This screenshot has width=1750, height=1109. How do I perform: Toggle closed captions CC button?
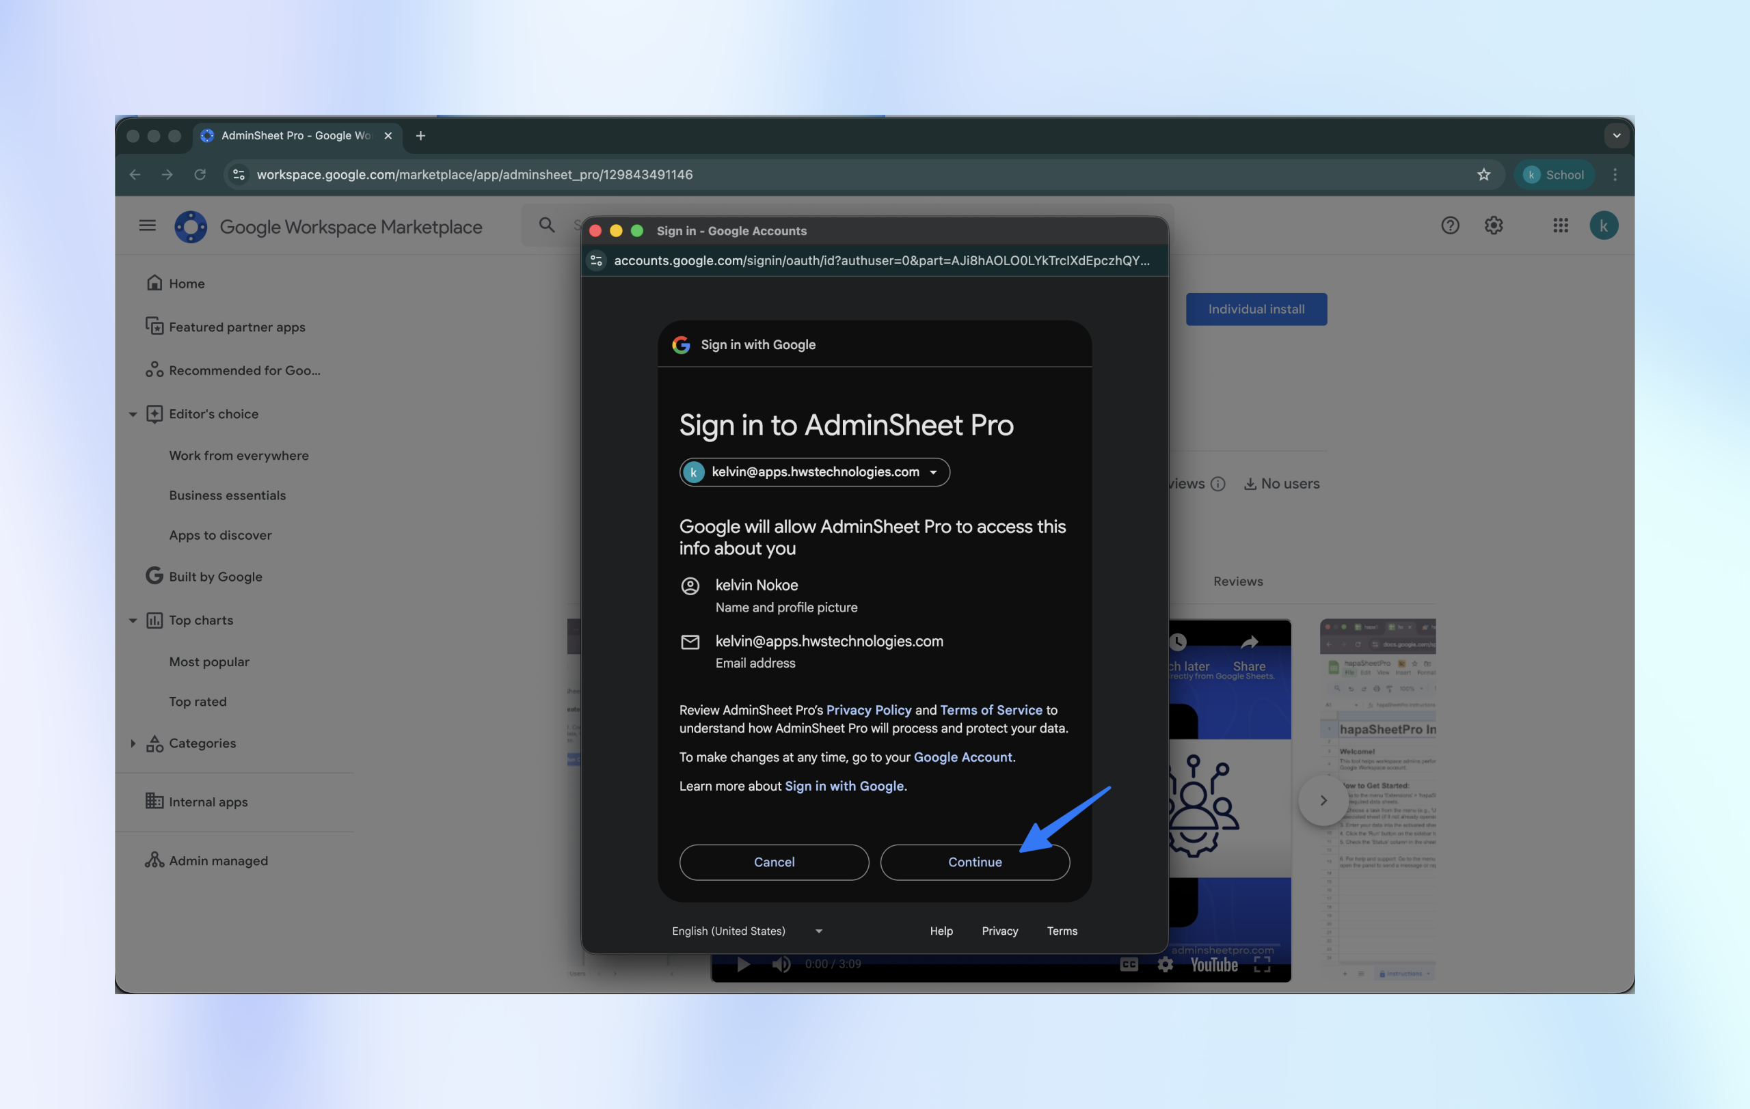[1129, 964]
